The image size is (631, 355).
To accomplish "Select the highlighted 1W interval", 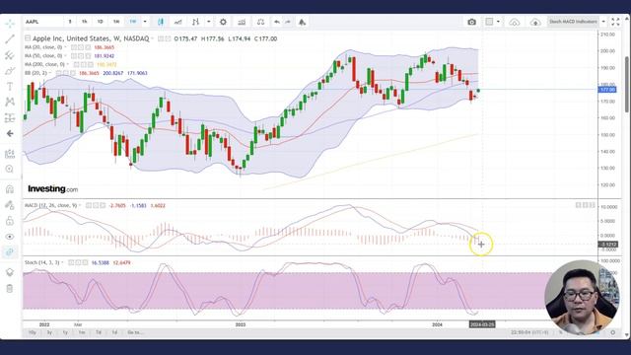I will coord(133,22).
